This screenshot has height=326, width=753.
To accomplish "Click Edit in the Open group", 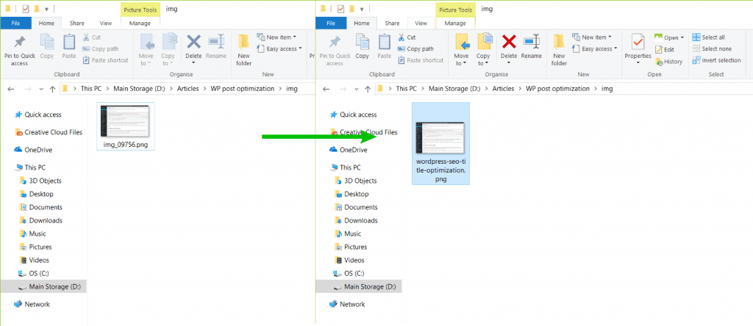I will [665, 49].
